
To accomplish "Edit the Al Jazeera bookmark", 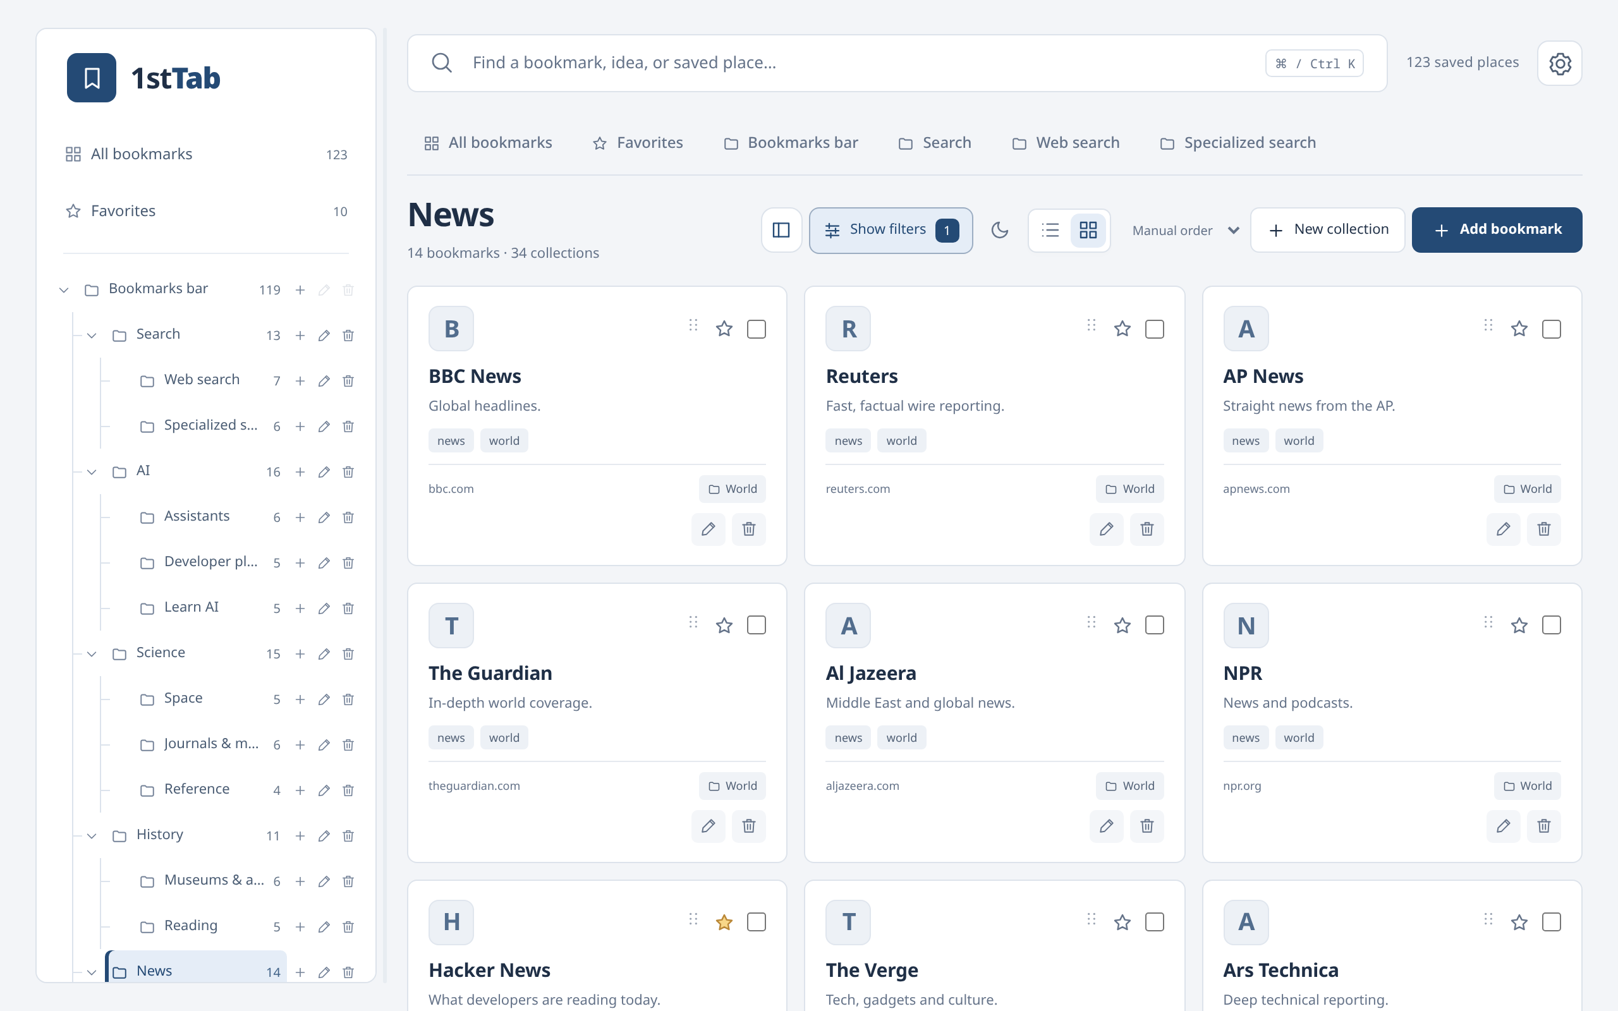I will pos(1107,826).
